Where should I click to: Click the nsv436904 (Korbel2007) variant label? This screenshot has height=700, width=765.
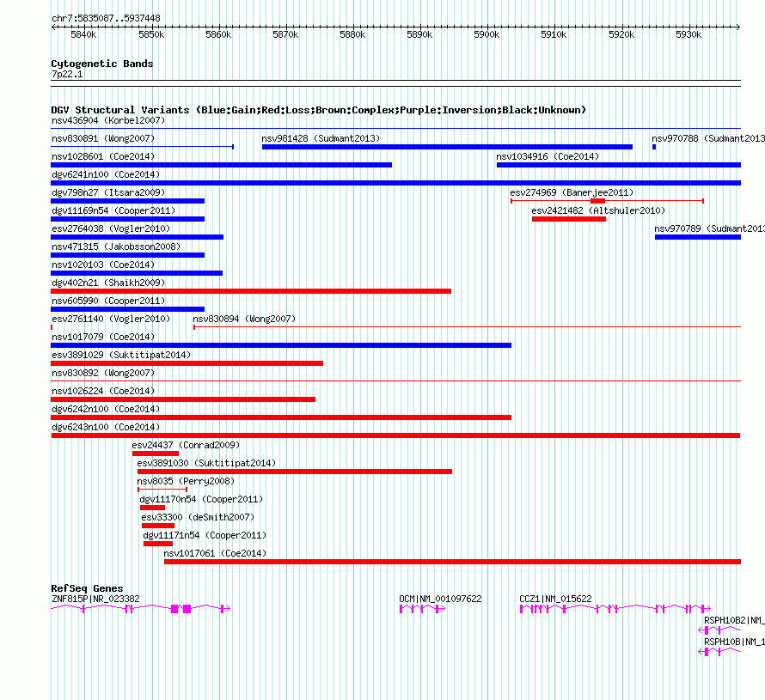pos(108,120)
